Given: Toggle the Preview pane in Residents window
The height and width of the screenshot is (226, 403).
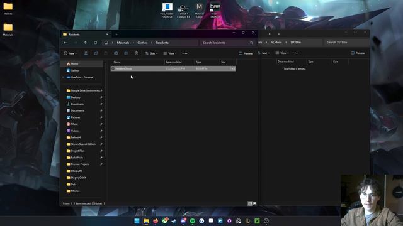Looking at the screenshot, I should [246, 53].
